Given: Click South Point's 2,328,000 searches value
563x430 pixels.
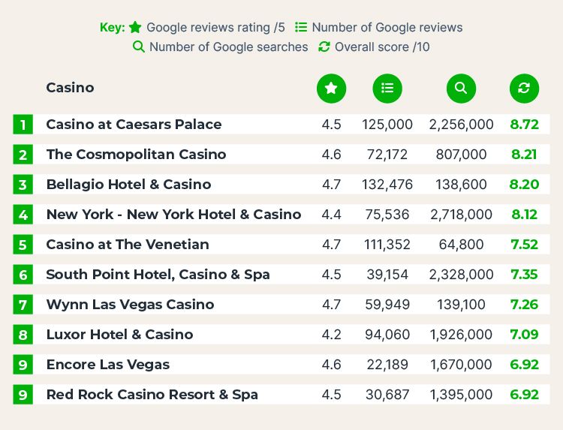Looking at the screenshot, I should coord(461,275).
